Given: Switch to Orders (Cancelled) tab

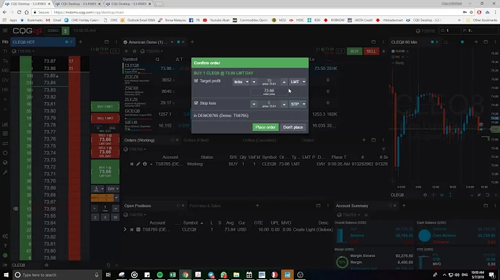Looking at the screenshot, I should pos(259,140).
